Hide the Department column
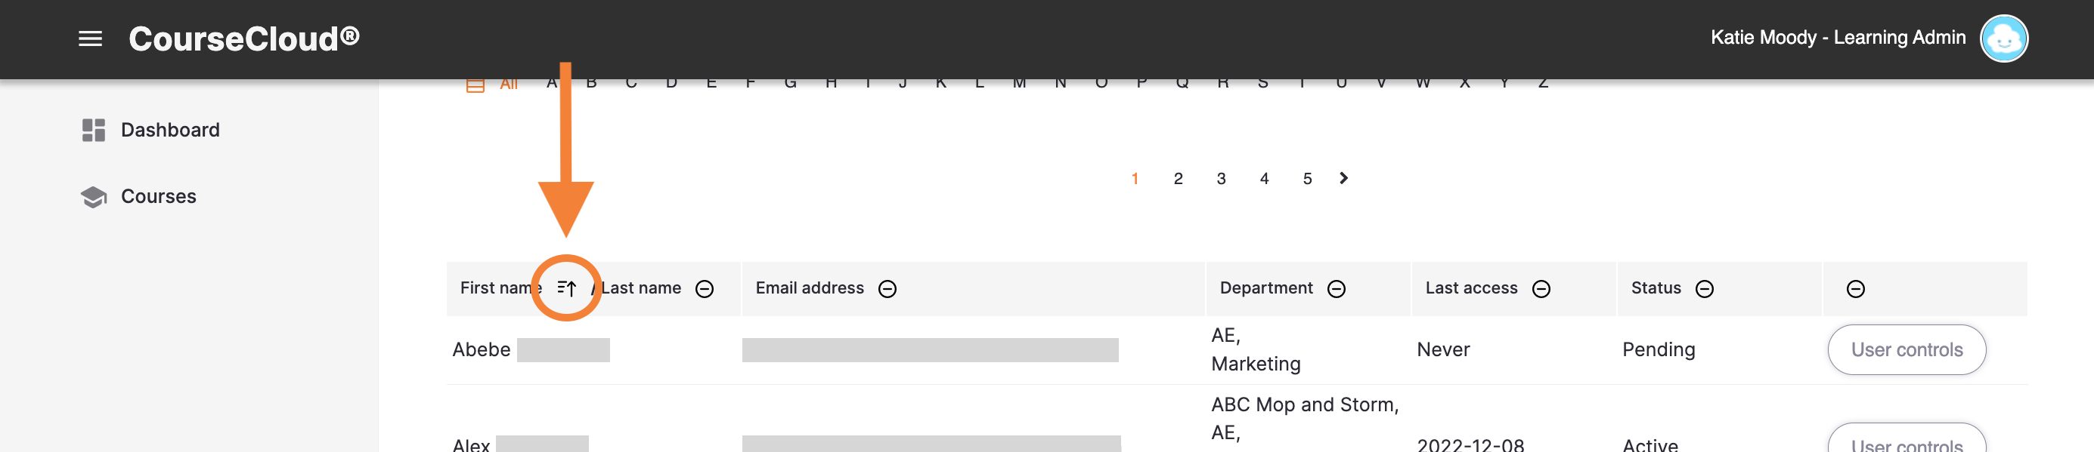Screen dimensions: 2094x452 pos(1337,289)
